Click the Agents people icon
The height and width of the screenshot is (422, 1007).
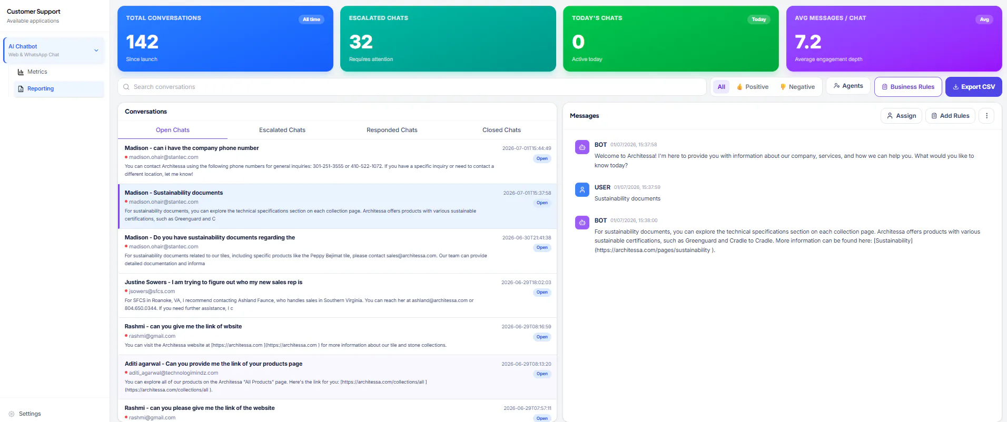[836, 86]
